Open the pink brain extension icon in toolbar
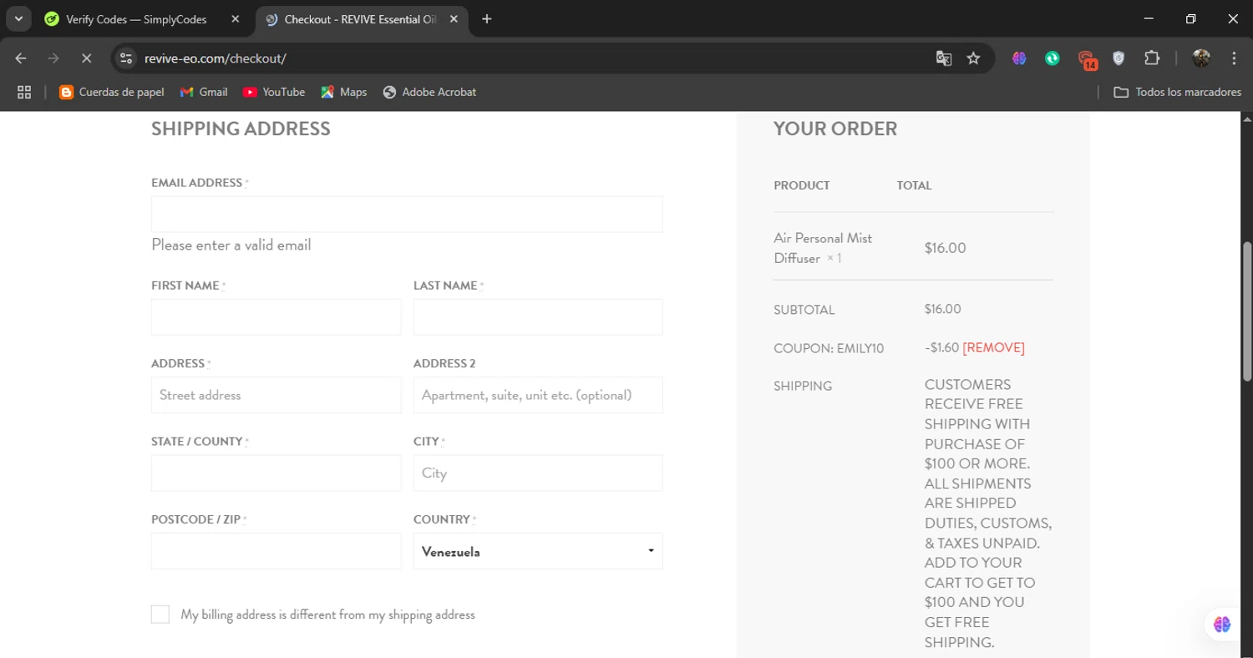This screenshot has height=658, width=1253. tap(1019, 58)
